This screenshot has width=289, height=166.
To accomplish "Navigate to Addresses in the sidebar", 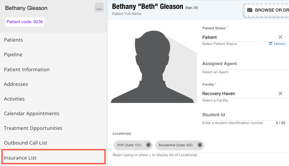I will 16,84.
